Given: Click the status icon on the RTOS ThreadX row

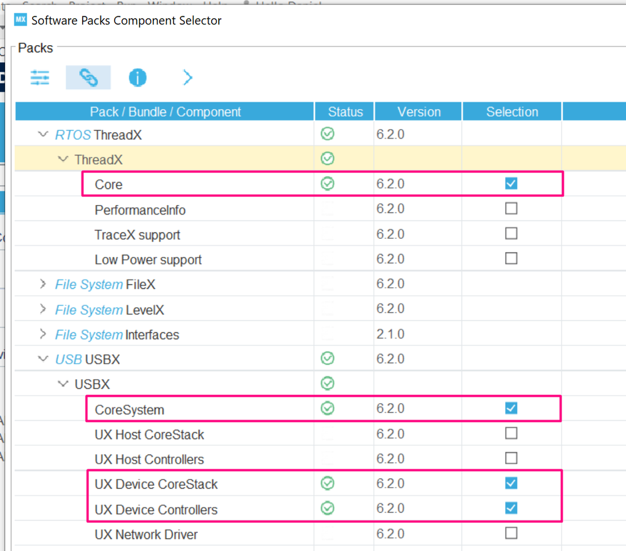Looking at the screenshot, I should point(327,134).
